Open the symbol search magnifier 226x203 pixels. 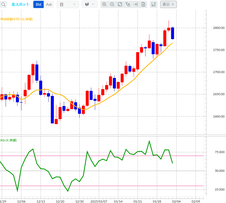coord(3,4)
